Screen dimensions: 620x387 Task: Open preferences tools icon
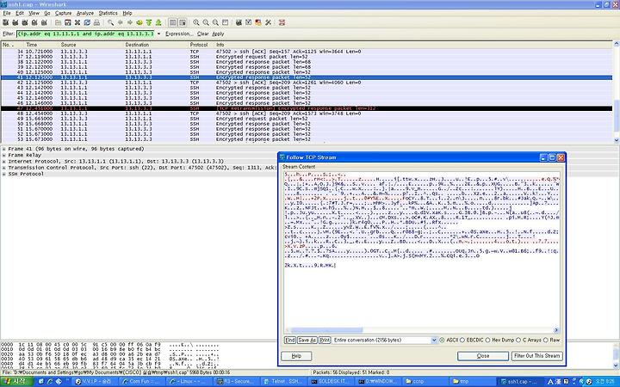268,22
